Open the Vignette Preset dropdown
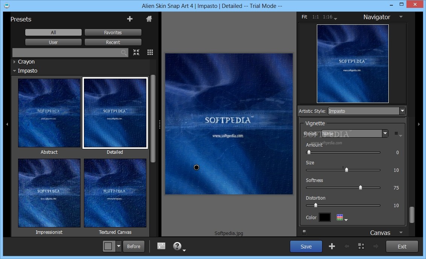The height and width of the screenshot is (259, 426). [x=385, y=133]
